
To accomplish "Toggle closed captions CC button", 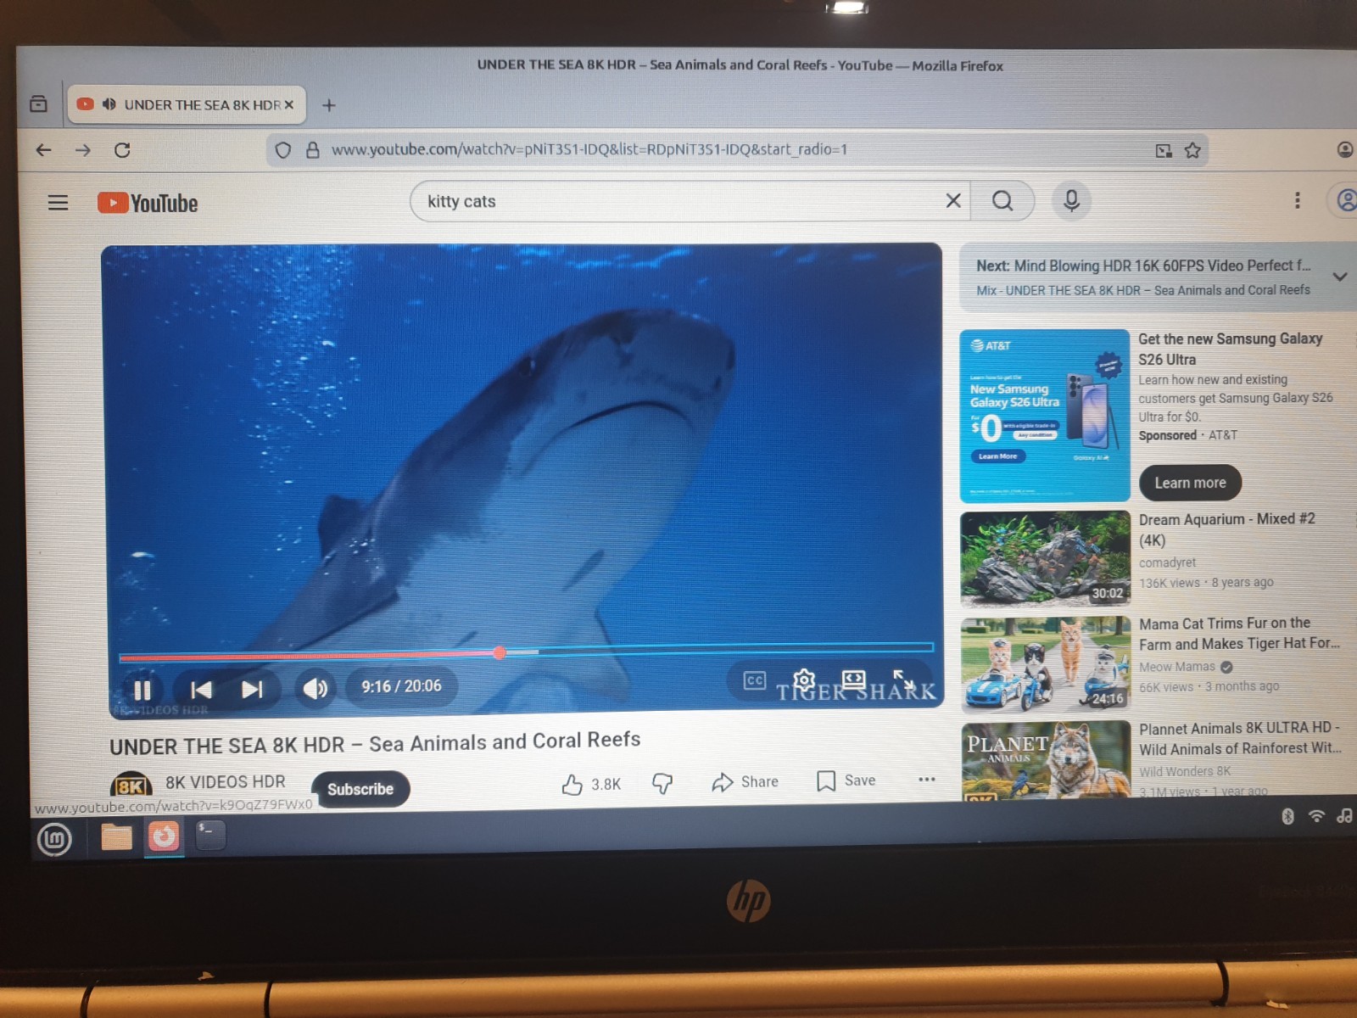I will (754, 680).
